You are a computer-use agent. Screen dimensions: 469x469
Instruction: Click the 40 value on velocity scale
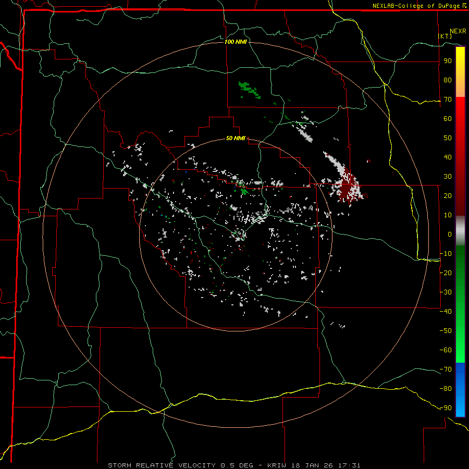[448, 157]
